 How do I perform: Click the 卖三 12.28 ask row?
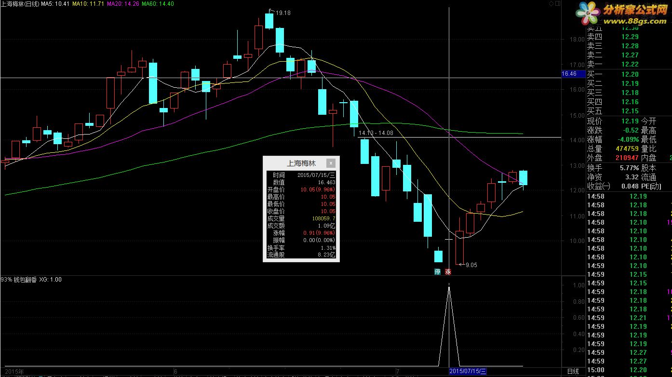point(613,46)
